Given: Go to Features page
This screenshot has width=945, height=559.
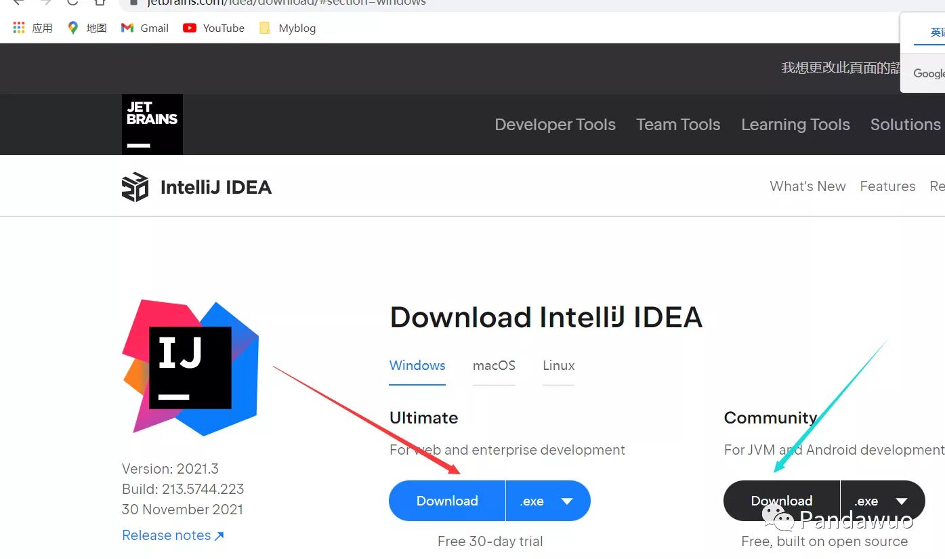Looking at the screenshot, I should pyautogui.click(x=887, y=186).
